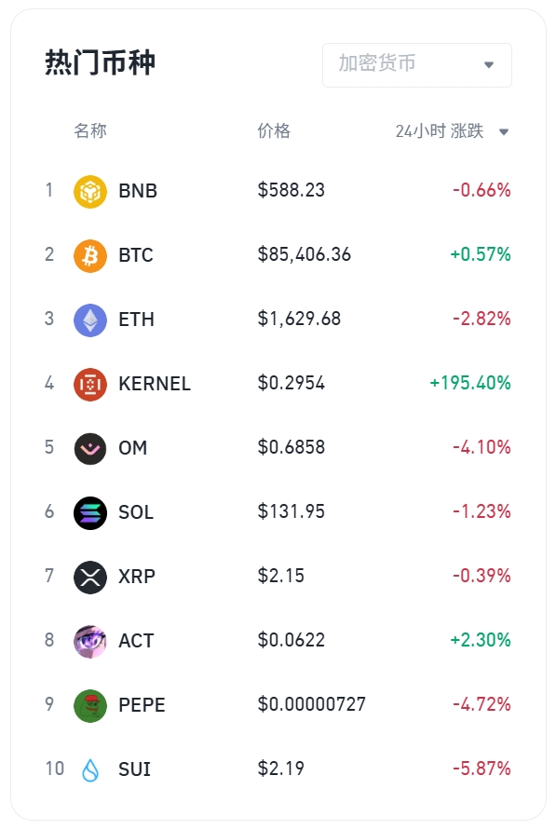Expand the dropdown arrow beside 加密货币
This screenshot has height=830, width=556.
pyautogui.click(x=489, y=65)
